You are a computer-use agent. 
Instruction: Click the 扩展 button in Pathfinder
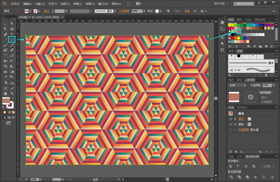(x=267, y=166)
